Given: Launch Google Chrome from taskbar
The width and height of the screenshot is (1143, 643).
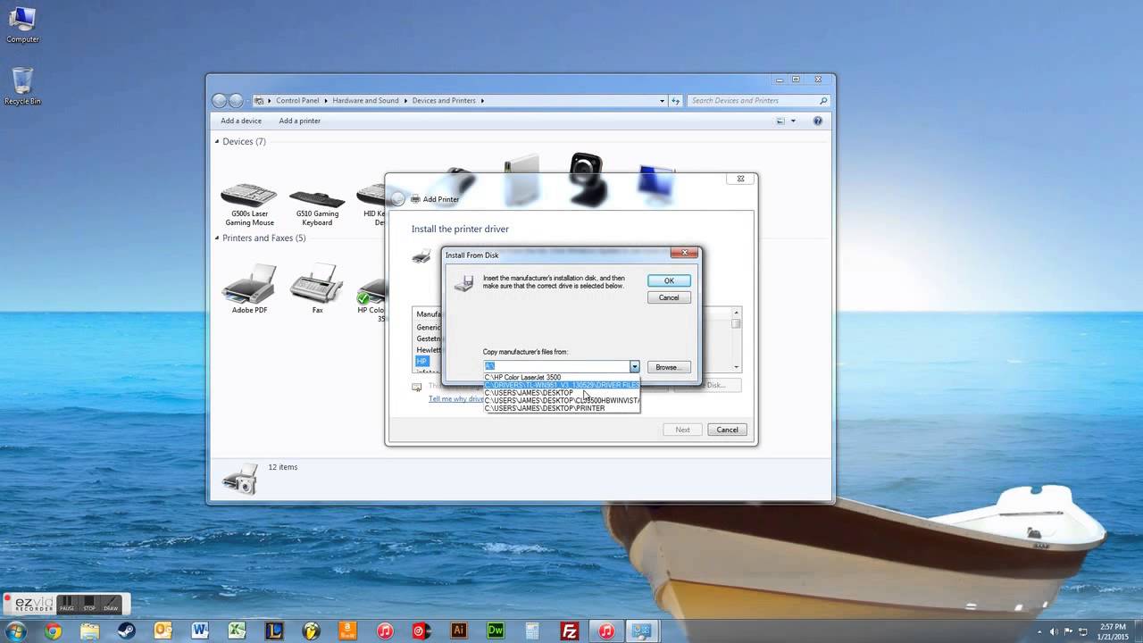Looking at the screenshot, I should 53,631.
